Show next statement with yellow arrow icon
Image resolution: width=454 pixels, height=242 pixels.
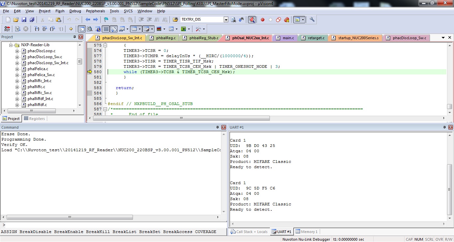point(71,29)
